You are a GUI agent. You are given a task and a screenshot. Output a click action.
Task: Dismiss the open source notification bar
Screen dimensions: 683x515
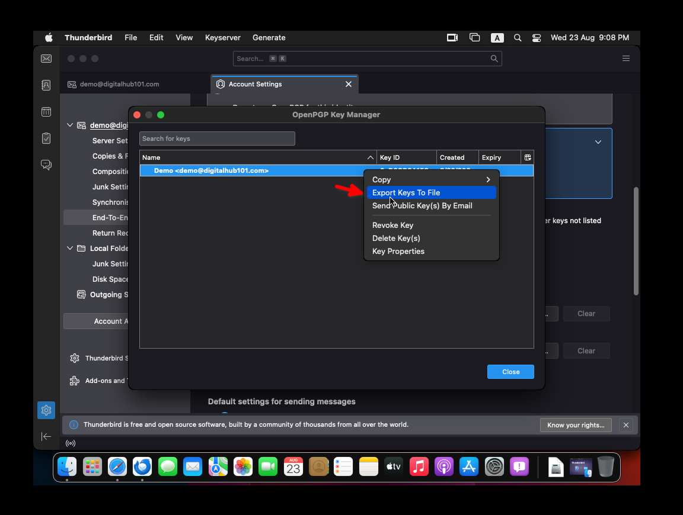tap(626, 425)
